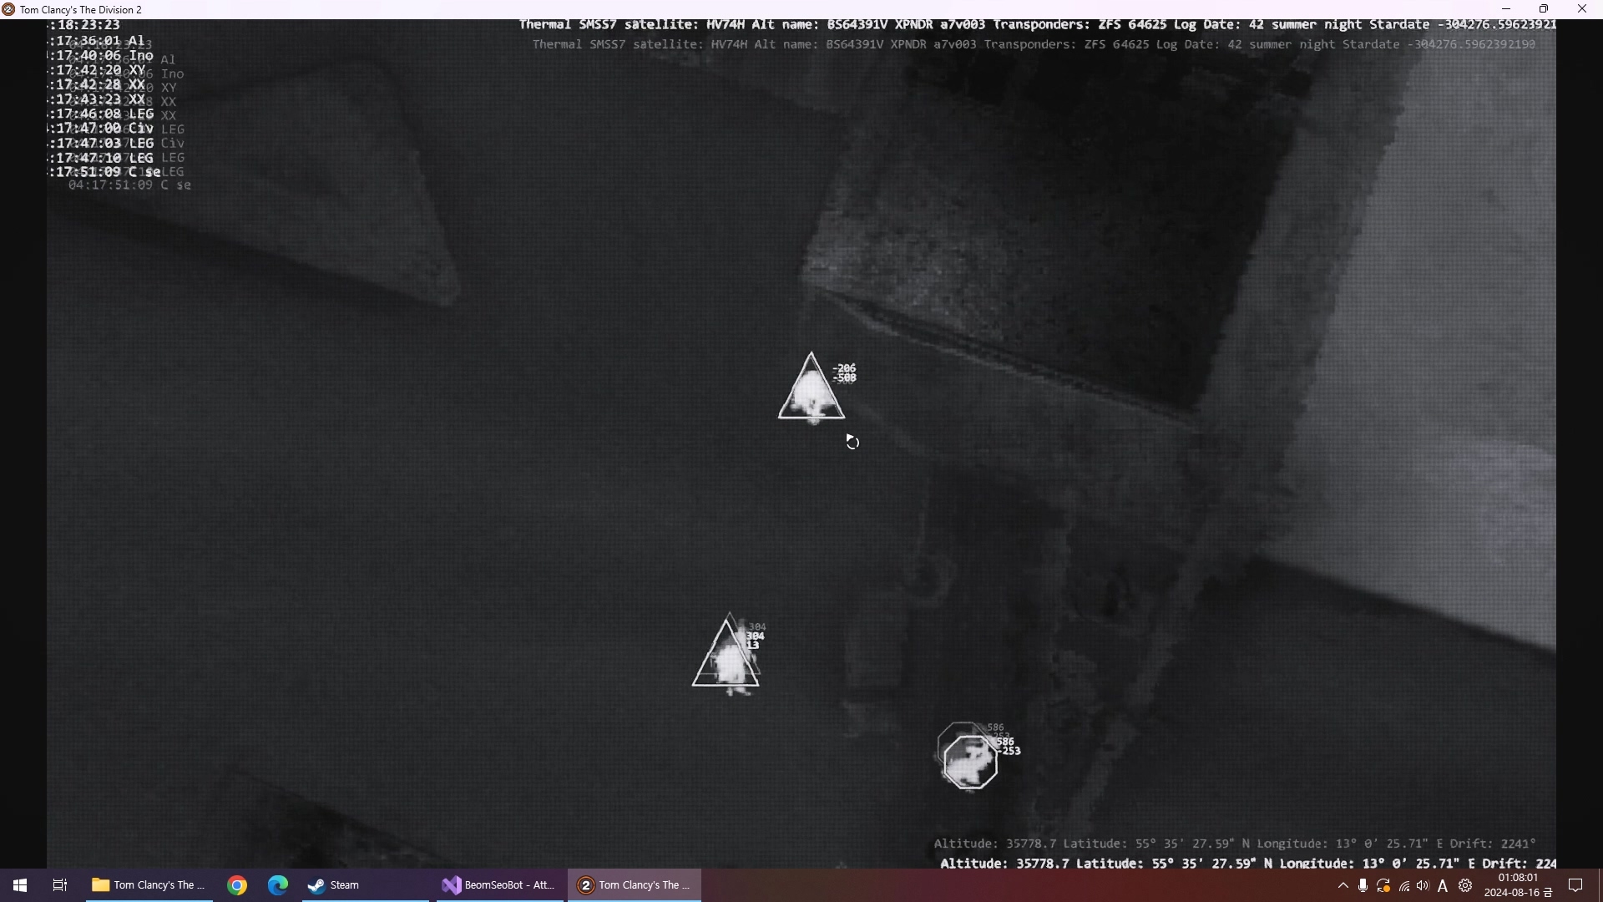The width and height of the screenshot is (1603, 902).
Task: Open the clock and calendar flyout
Action: [x=1517, y=885]
